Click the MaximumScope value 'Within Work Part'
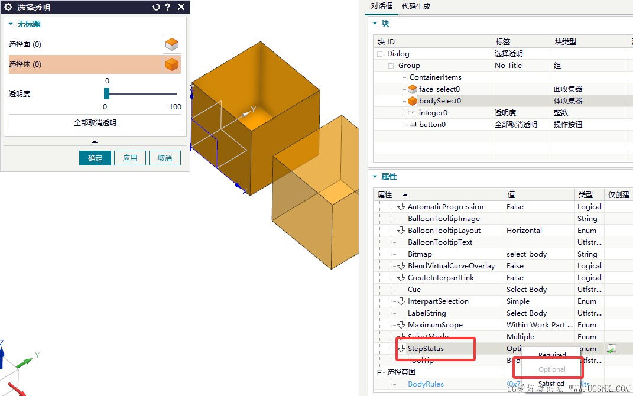 click(540, 324)
